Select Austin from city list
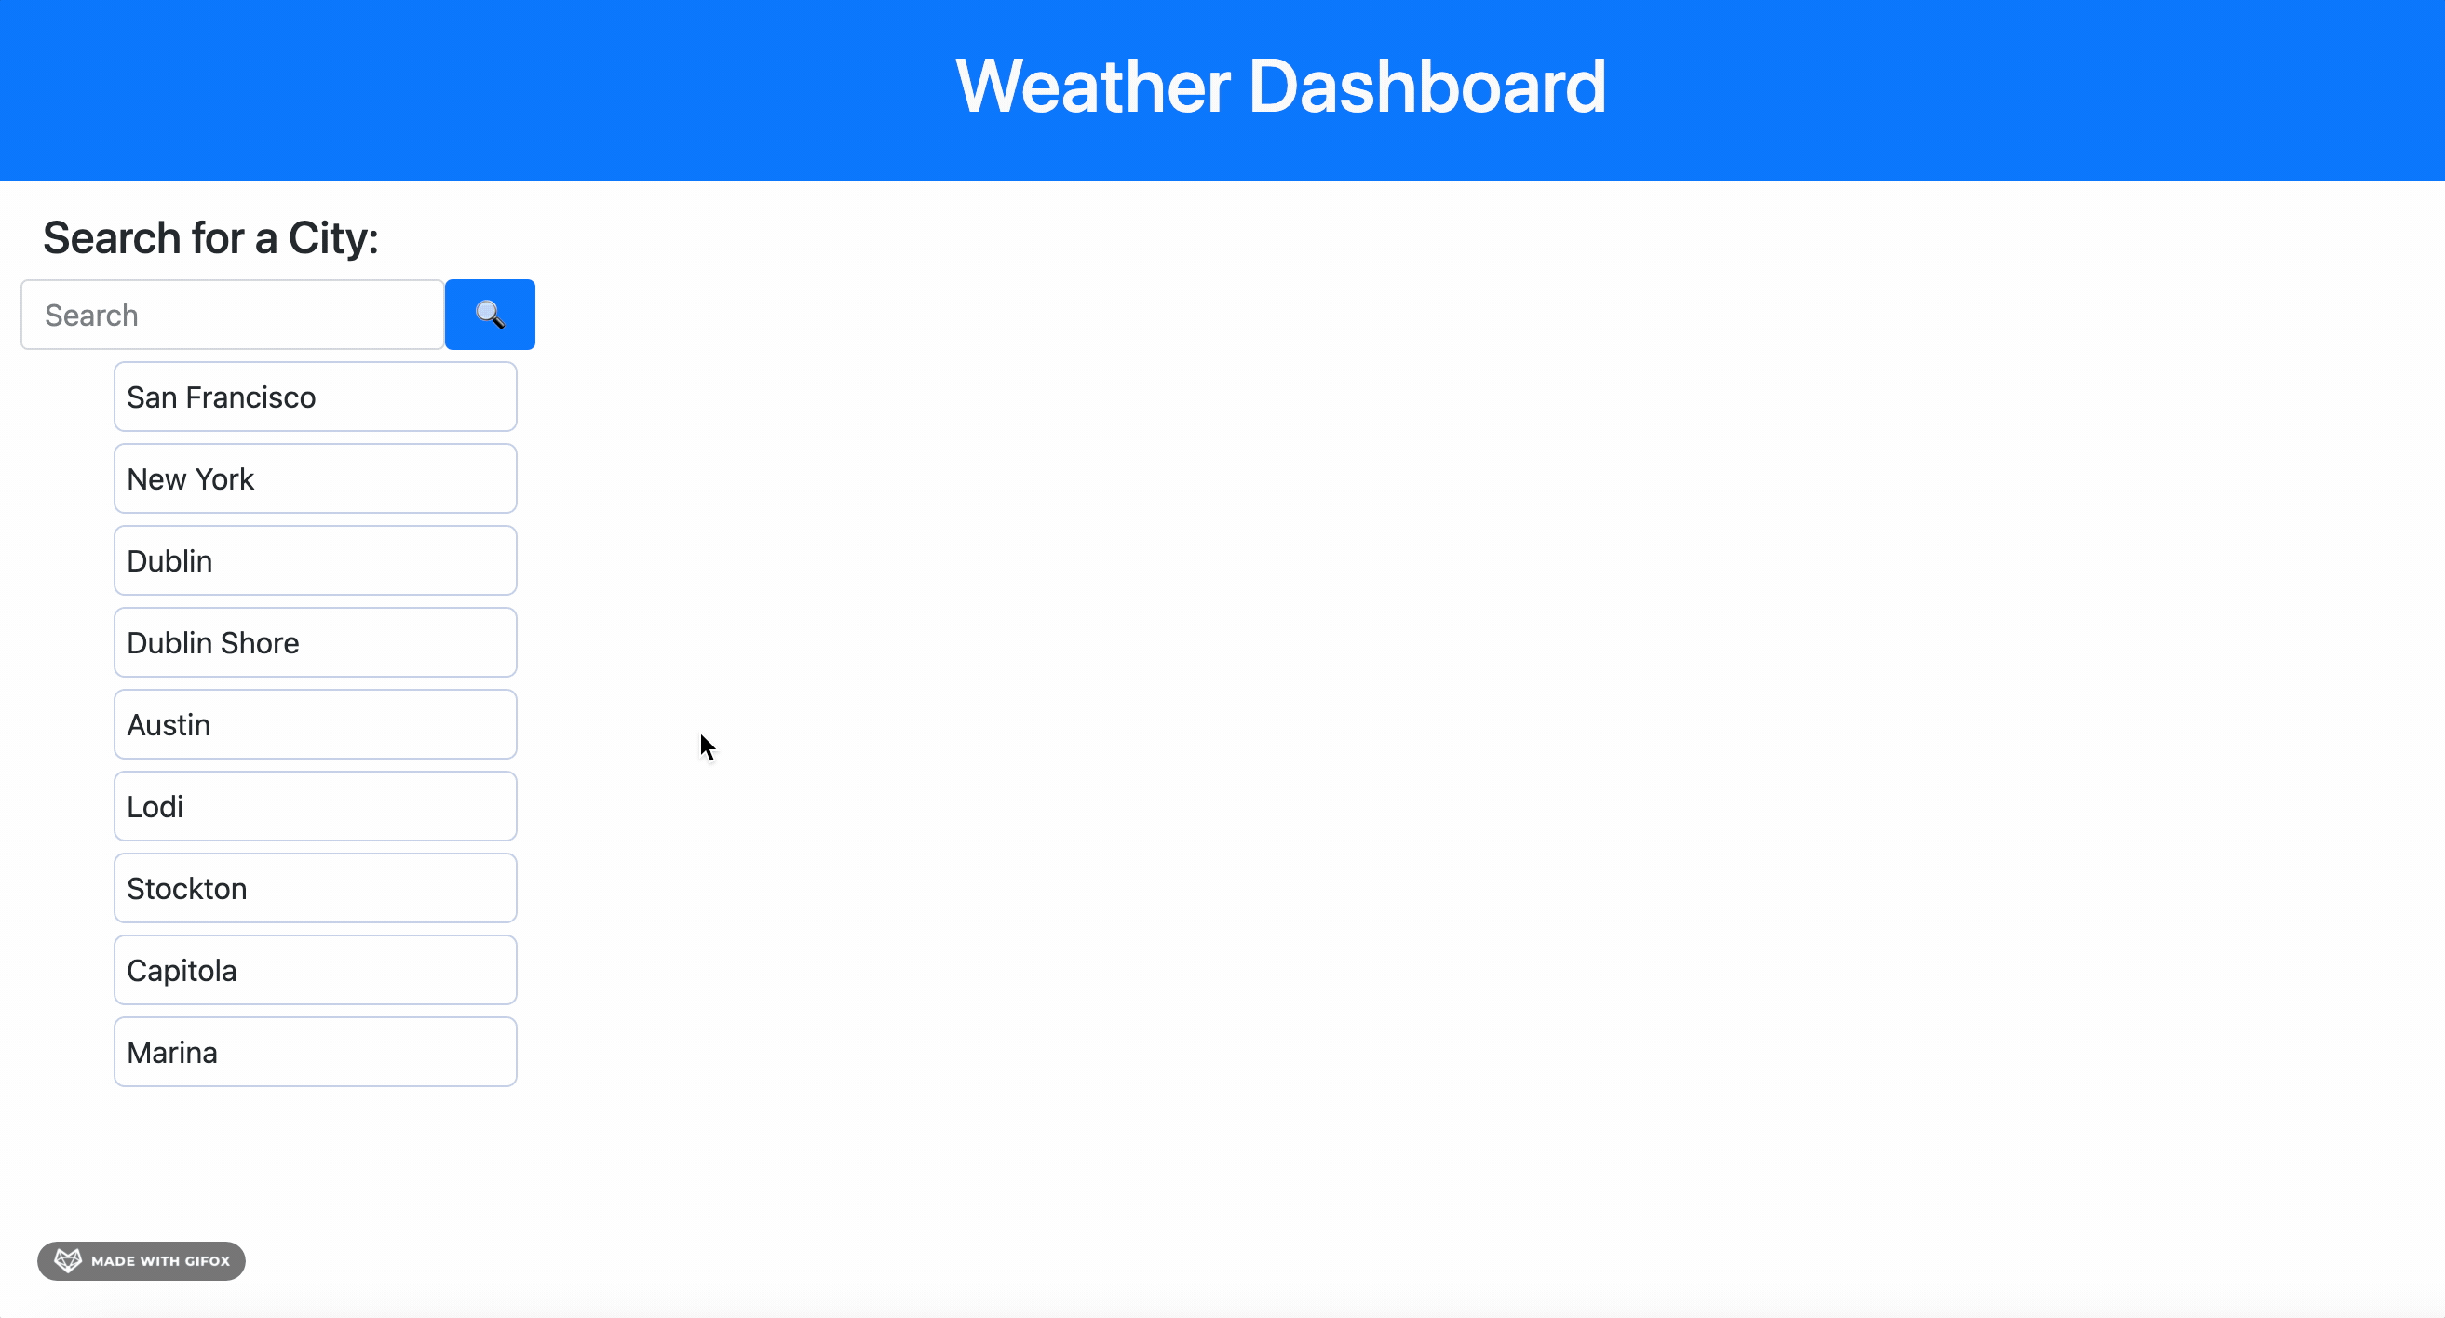This screenshot has width=2445, height=1318. [x=317, y=724]
